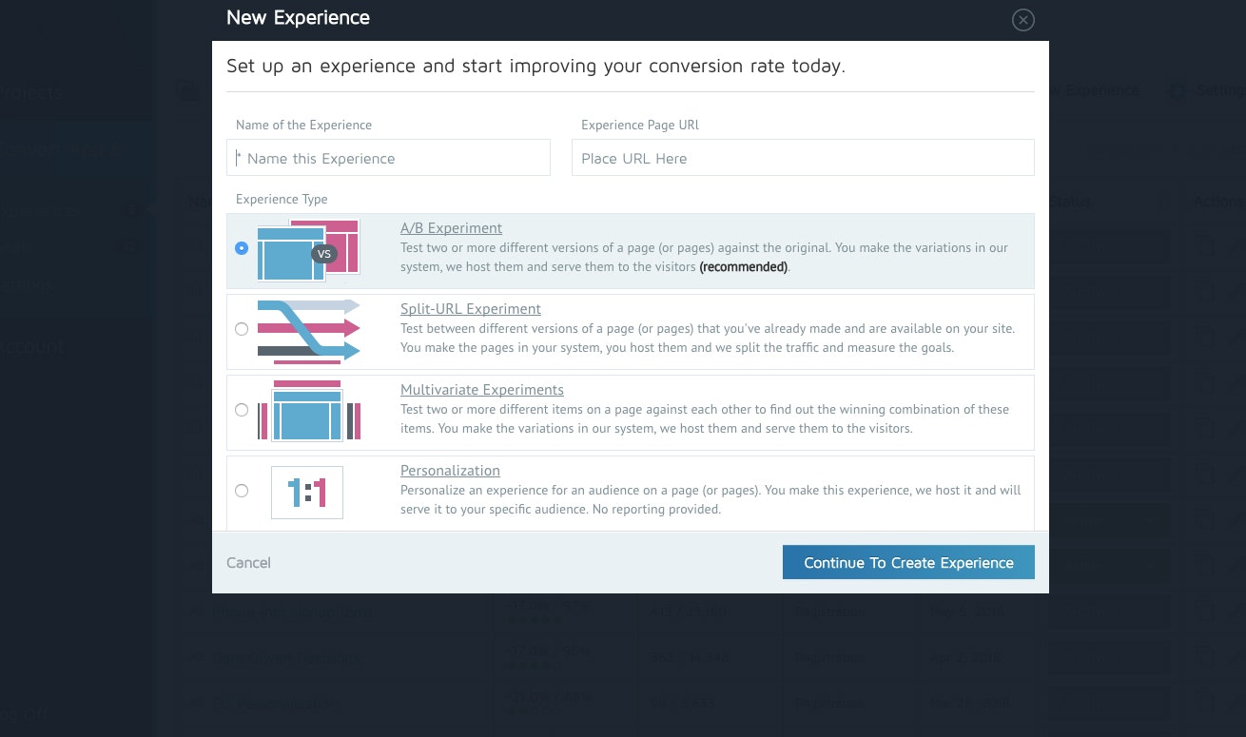This screenshot has width=1246, height=737.
Task: Click the A/B Experiment illustration icon
Action: coord(309,251)
